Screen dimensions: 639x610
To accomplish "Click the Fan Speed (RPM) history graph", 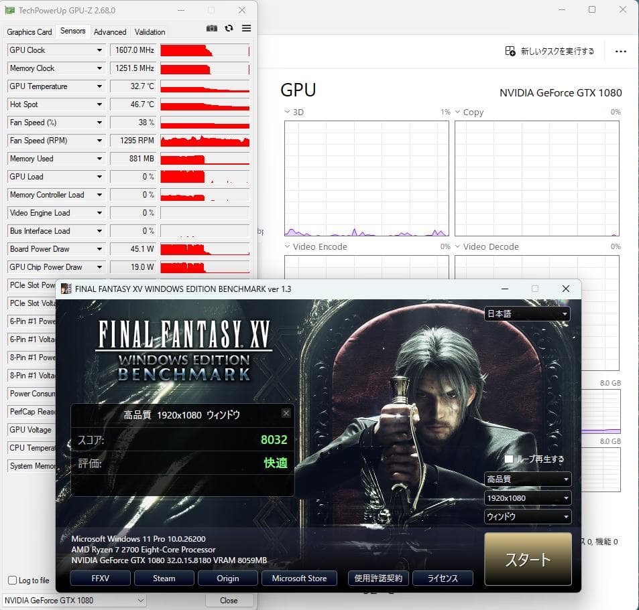I will tap(205, 141).
